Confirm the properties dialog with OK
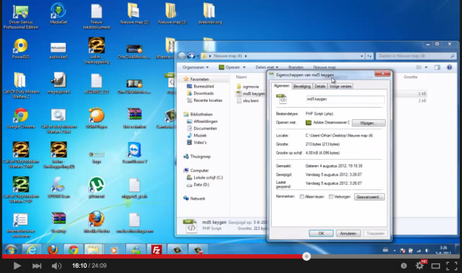The width and height of the screenshot is (462, 273). [x=321, y=233]
